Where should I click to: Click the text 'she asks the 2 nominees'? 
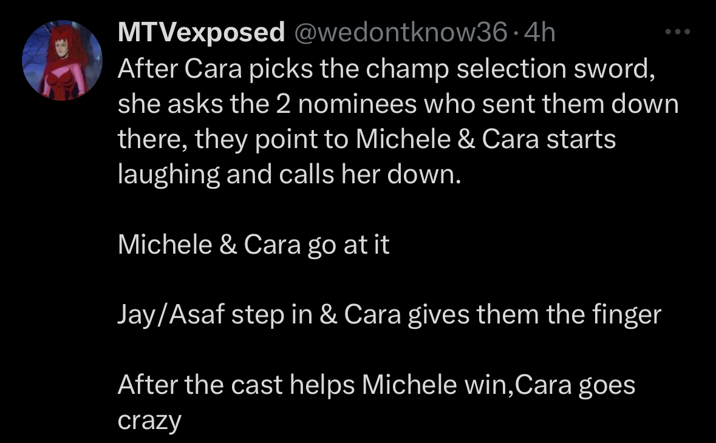[x=267, y=104]
